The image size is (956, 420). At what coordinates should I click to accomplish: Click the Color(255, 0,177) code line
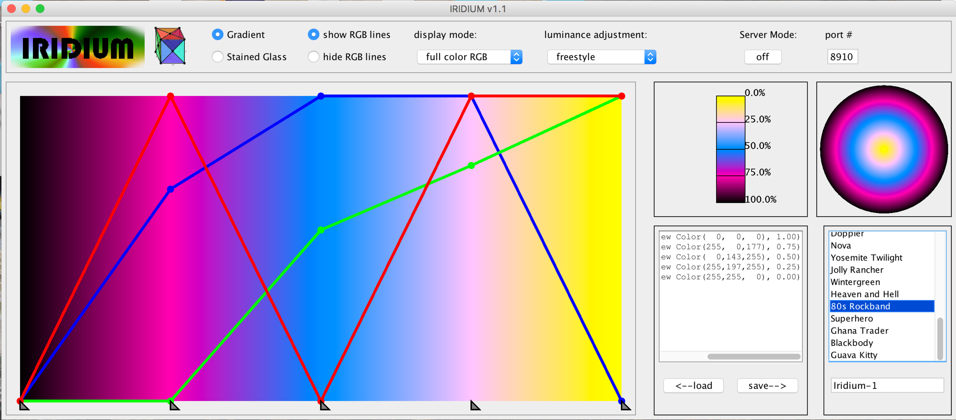pyautogui.click(x=730, y=247)
